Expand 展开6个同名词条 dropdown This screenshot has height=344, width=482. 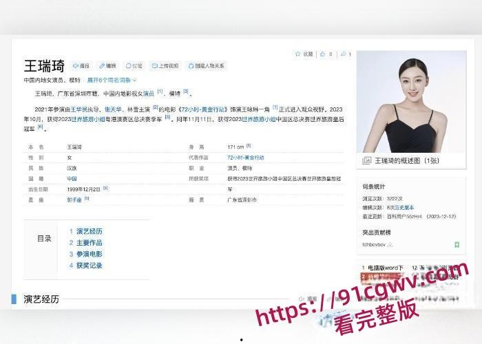coord(112,80)
